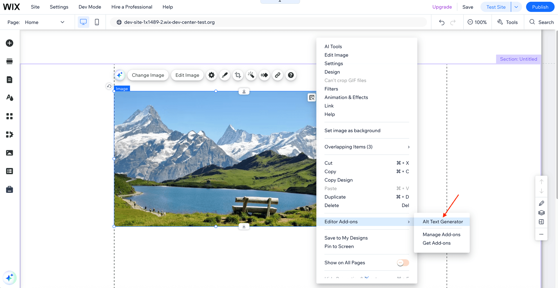Expand the Overlapping Items submenu
This screenshot has width=558, height=288.
(366, 147)
